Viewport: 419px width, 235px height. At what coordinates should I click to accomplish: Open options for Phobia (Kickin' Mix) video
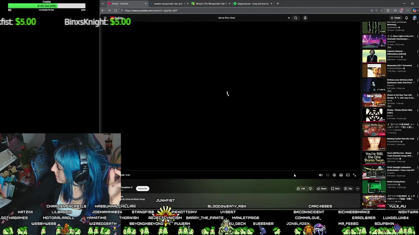point(418,110)
